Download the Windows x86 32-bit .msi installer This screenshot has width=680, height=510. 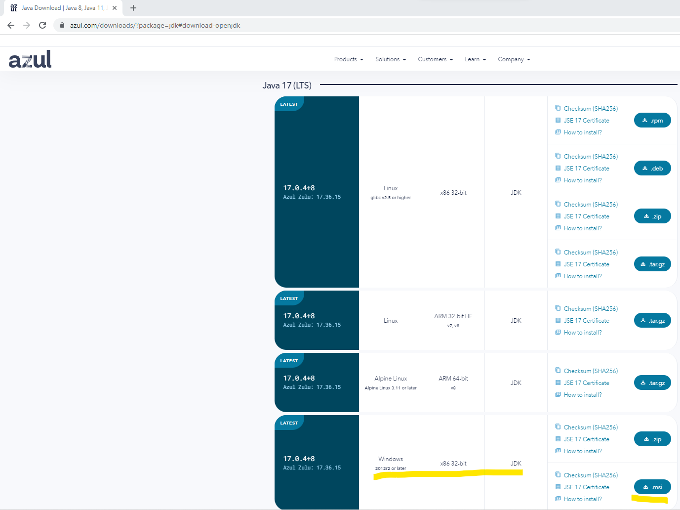point(652,487)
